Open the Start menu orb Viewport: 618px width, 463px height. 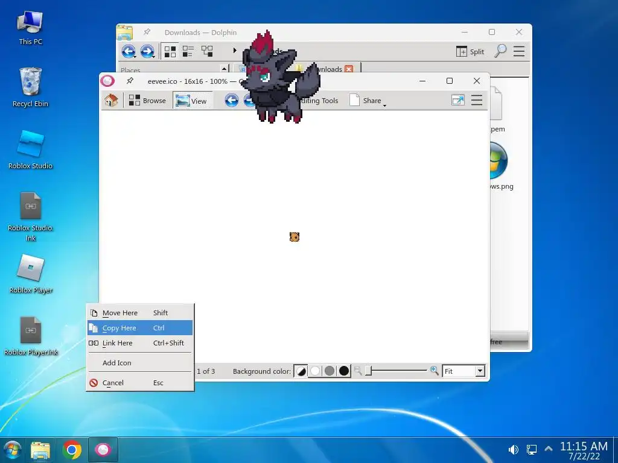tap(12, 450)
